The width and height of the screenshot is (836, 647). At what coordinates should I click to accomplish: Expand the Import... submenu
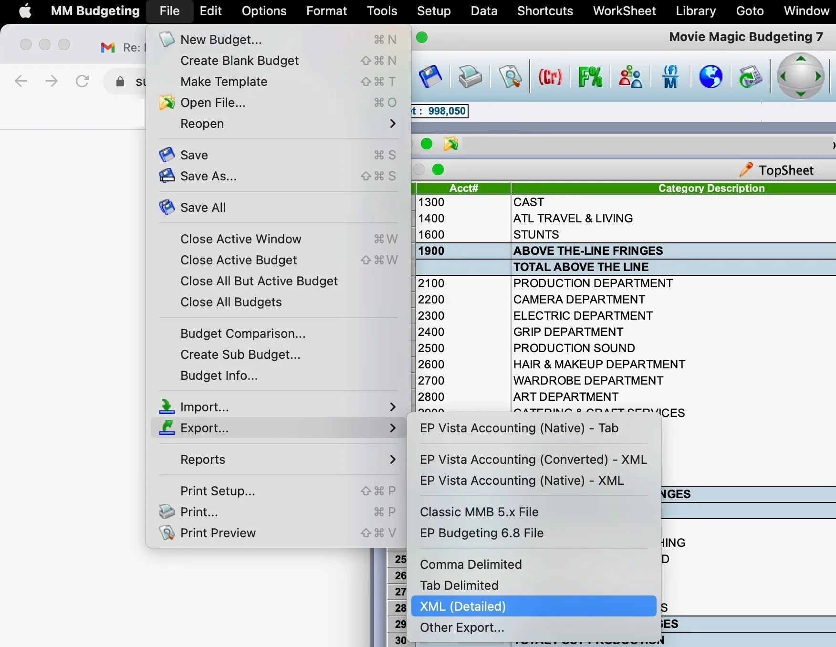[x=278, y=407]
